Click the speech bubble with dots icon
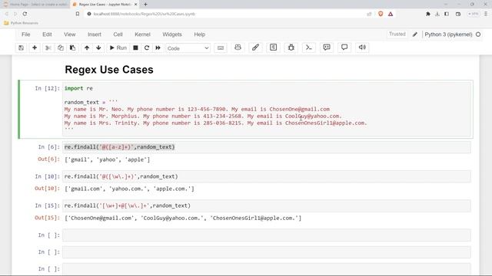This screenshot has height=276, width=492. 327,48
